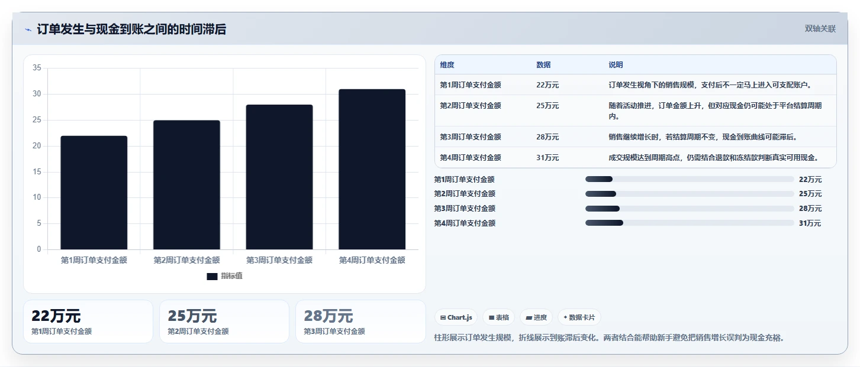Open the 28万元 data card
This screenshot has height=367, width=860.
point(360,321)
